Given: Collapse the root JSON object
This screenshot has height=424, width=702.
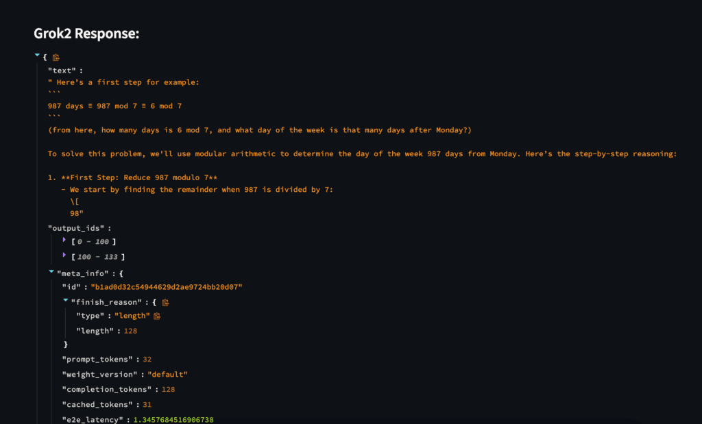Looking at the screenshot, I should pyautogui.click(x=37, y=55).
